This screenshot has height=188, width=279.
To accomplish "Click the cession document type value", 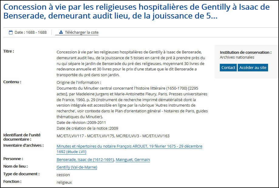I will [63, 175].
